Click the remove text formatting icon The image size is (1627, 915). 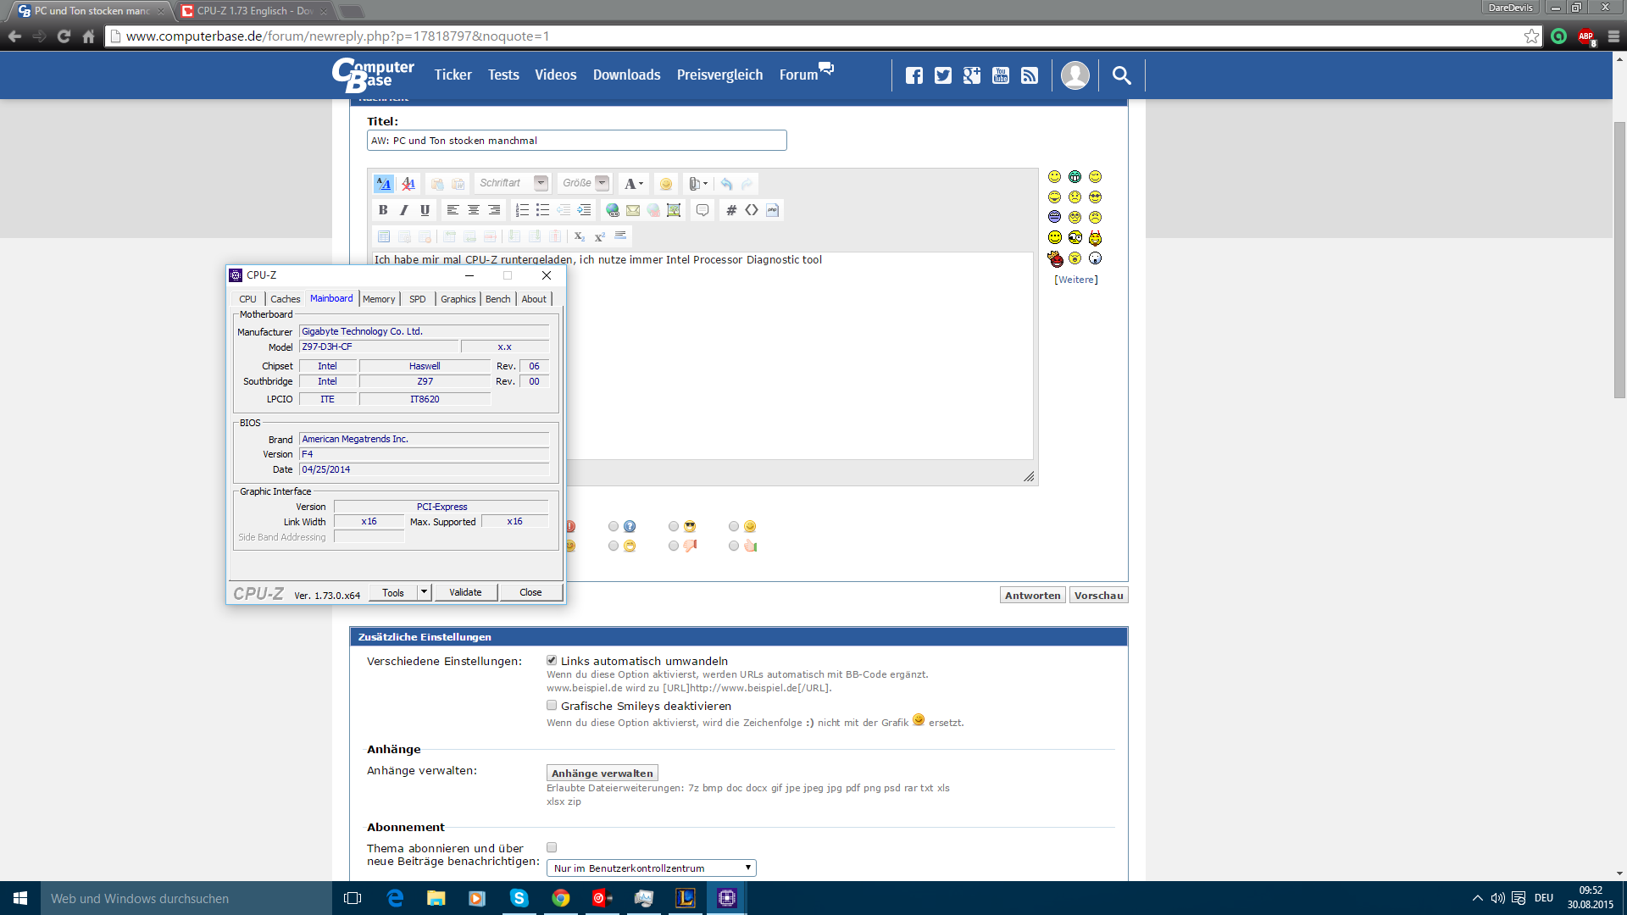point(408,184)
